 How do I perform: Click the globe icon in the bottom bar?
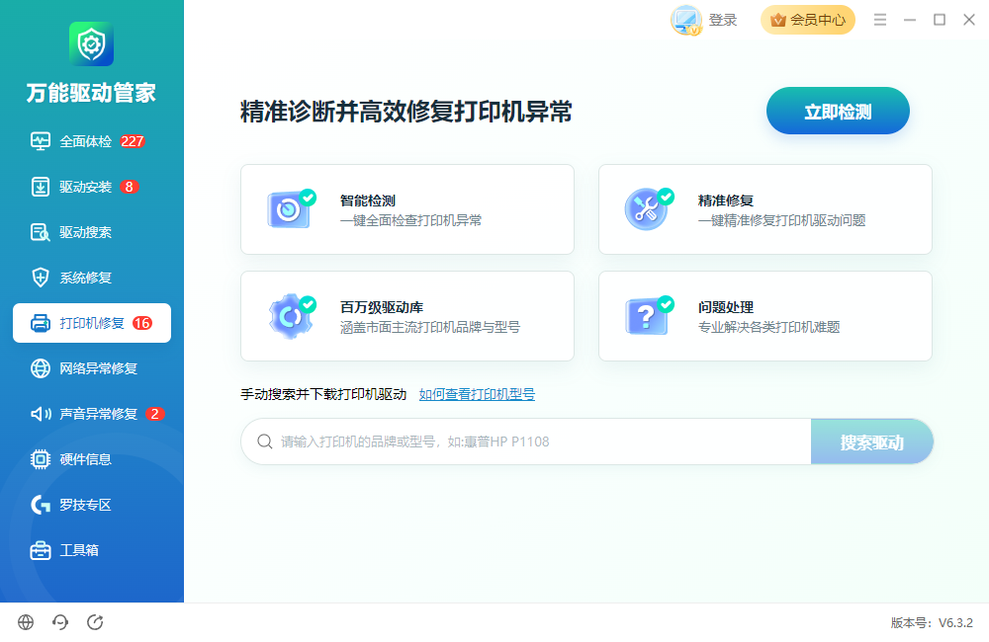[x=26, y=622]
